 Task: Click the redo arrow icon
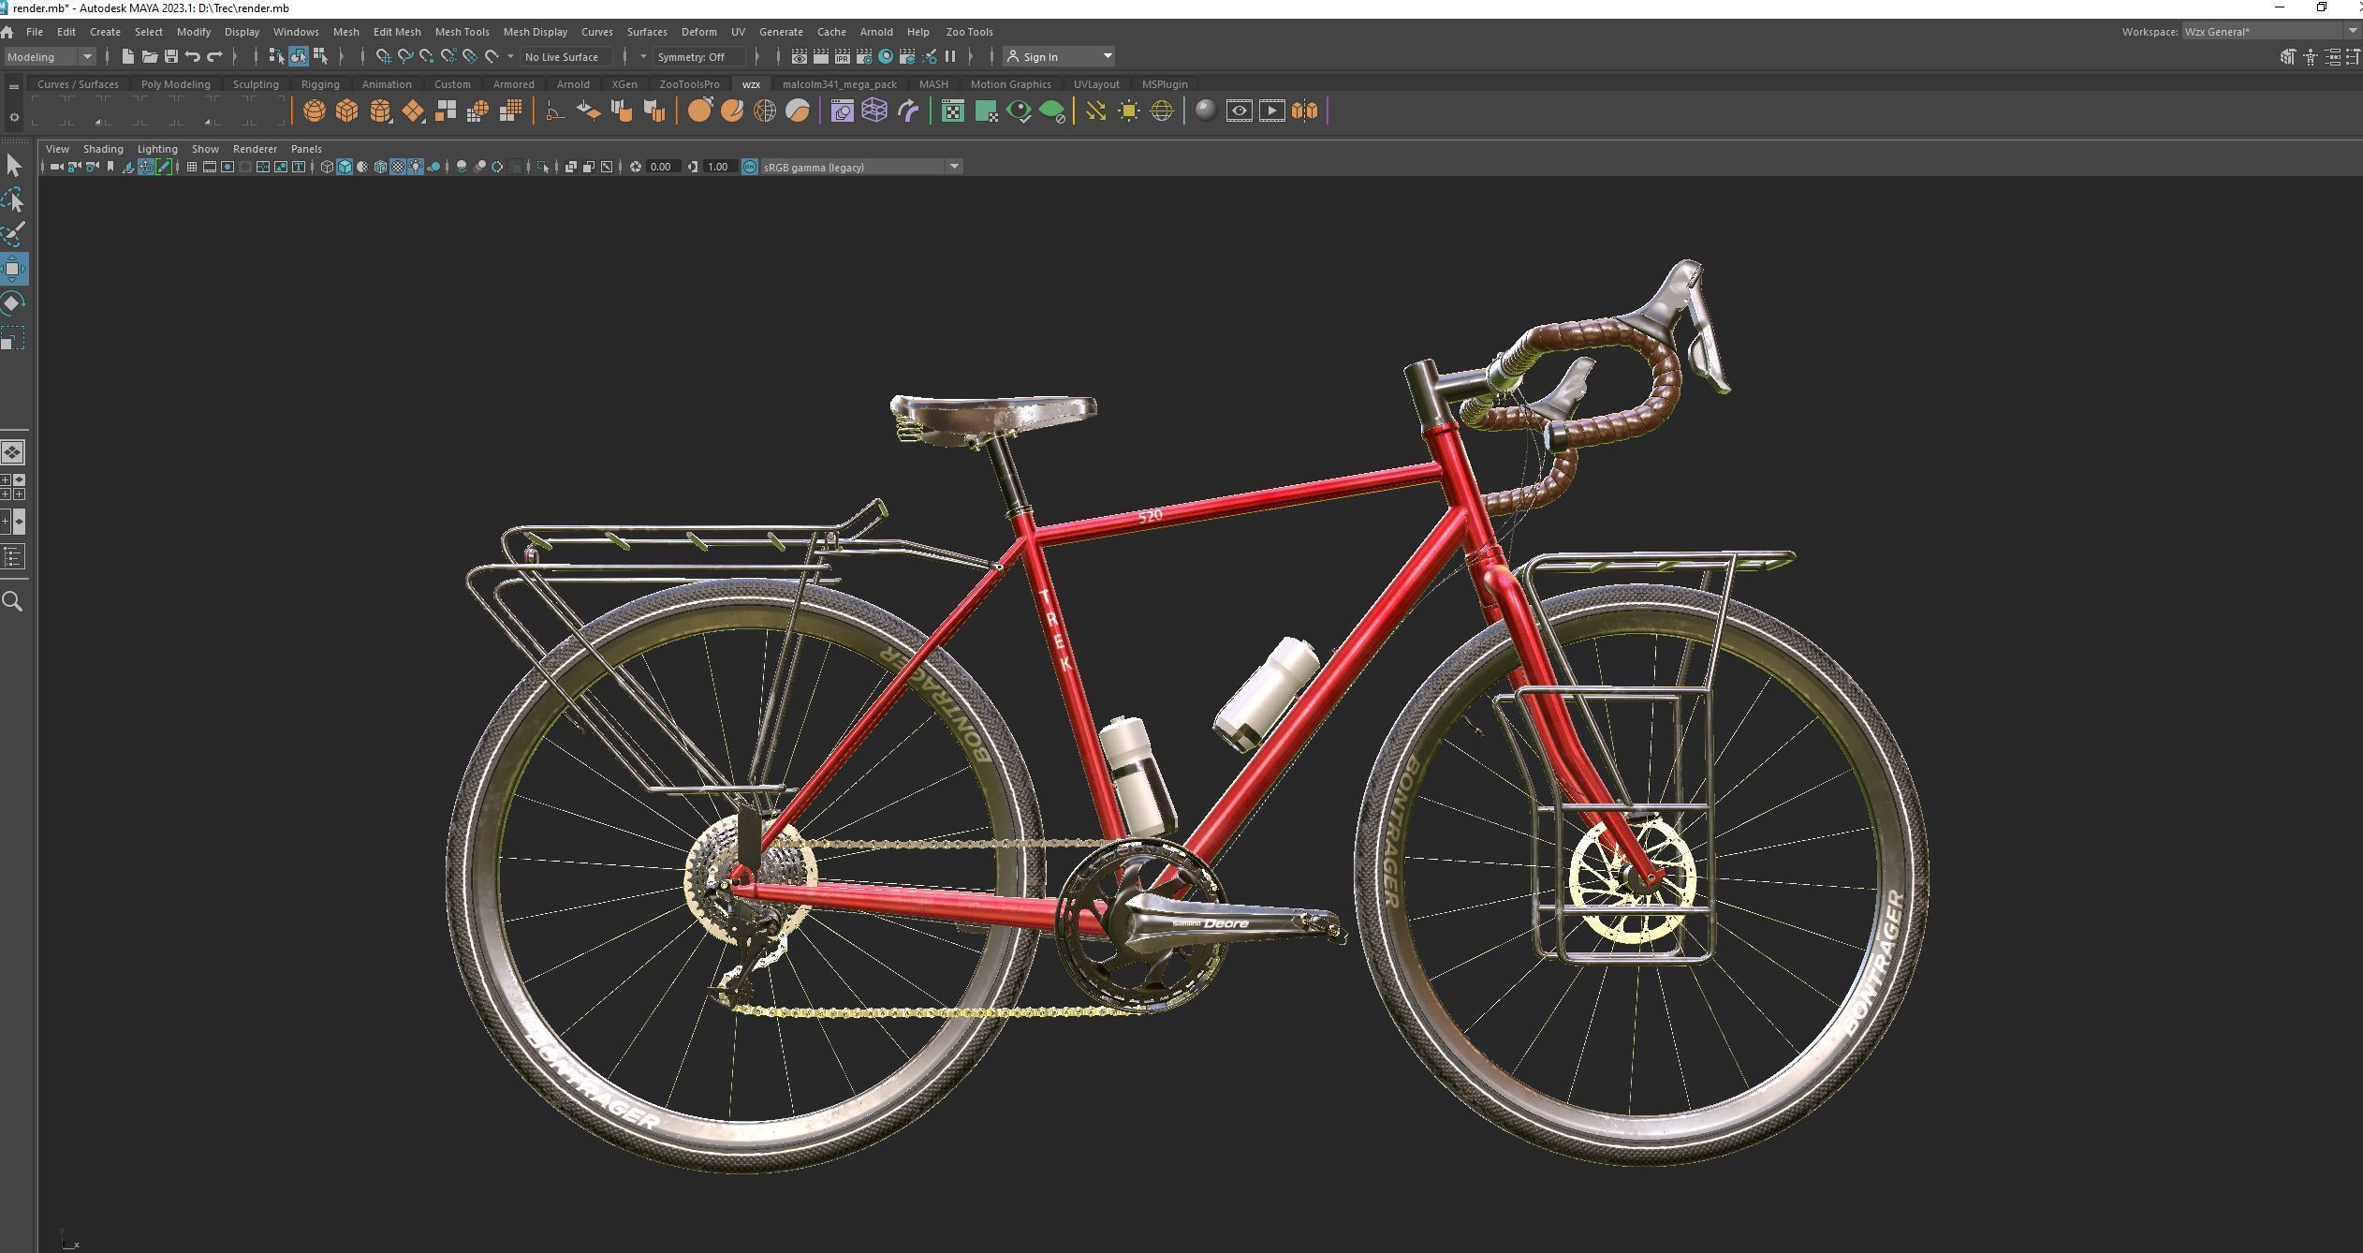[214, 56]
